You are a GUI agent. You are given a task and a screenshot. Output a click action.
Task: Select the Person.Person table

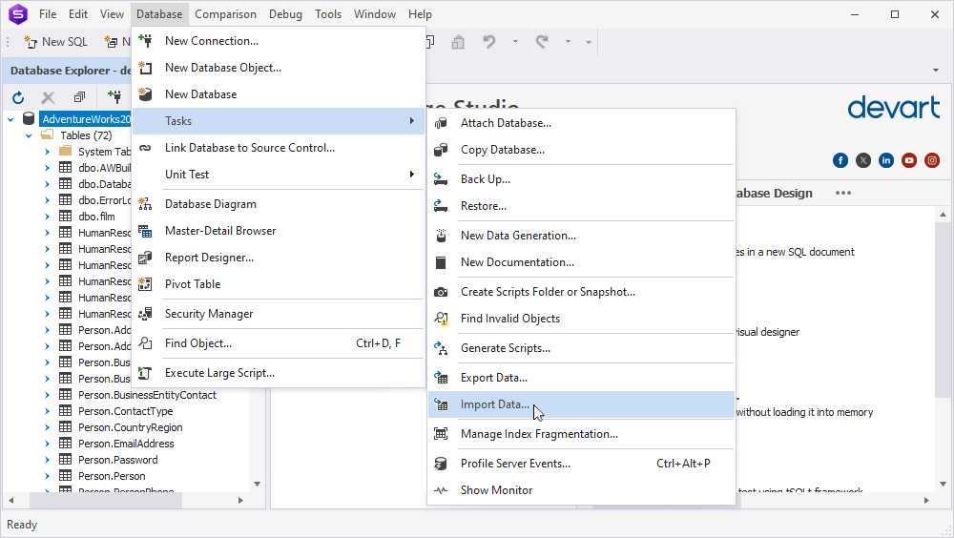click(112, 476)
